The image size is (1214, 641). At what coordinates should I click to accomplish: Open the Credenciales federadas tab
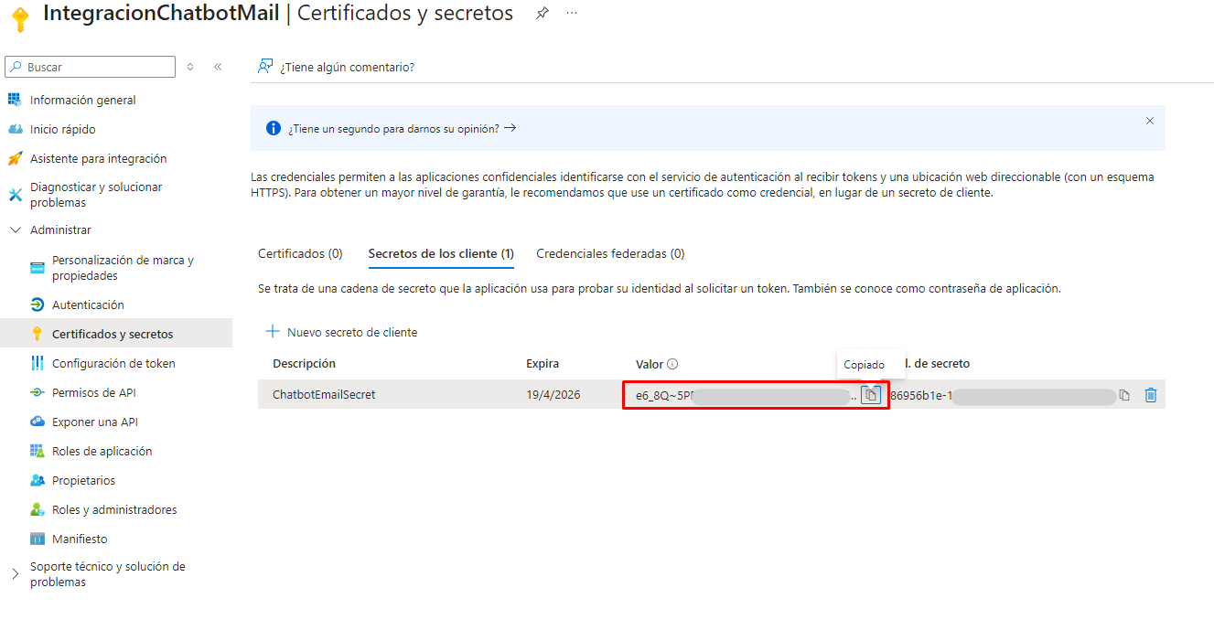[610, 253]
